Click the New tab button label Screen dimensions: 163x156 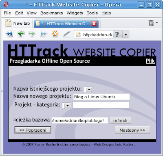click(x=22, y=23)
